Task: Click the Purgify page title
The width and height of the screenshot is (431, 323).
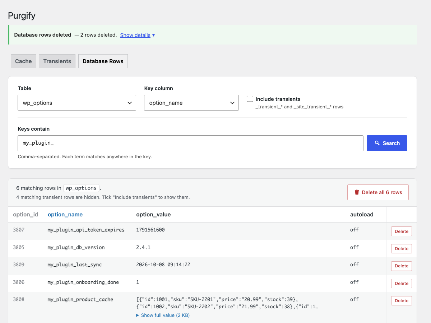Action: (22, 16)
